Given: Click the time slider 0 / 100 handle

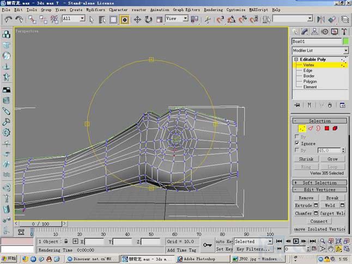Looking at the screenshot, I should (x=40, y=224).
